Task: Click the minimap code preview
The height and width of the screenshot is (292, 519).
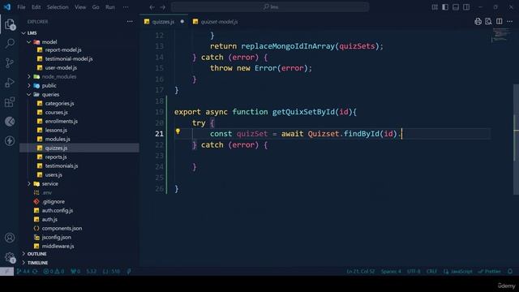Action: (501, 35)
